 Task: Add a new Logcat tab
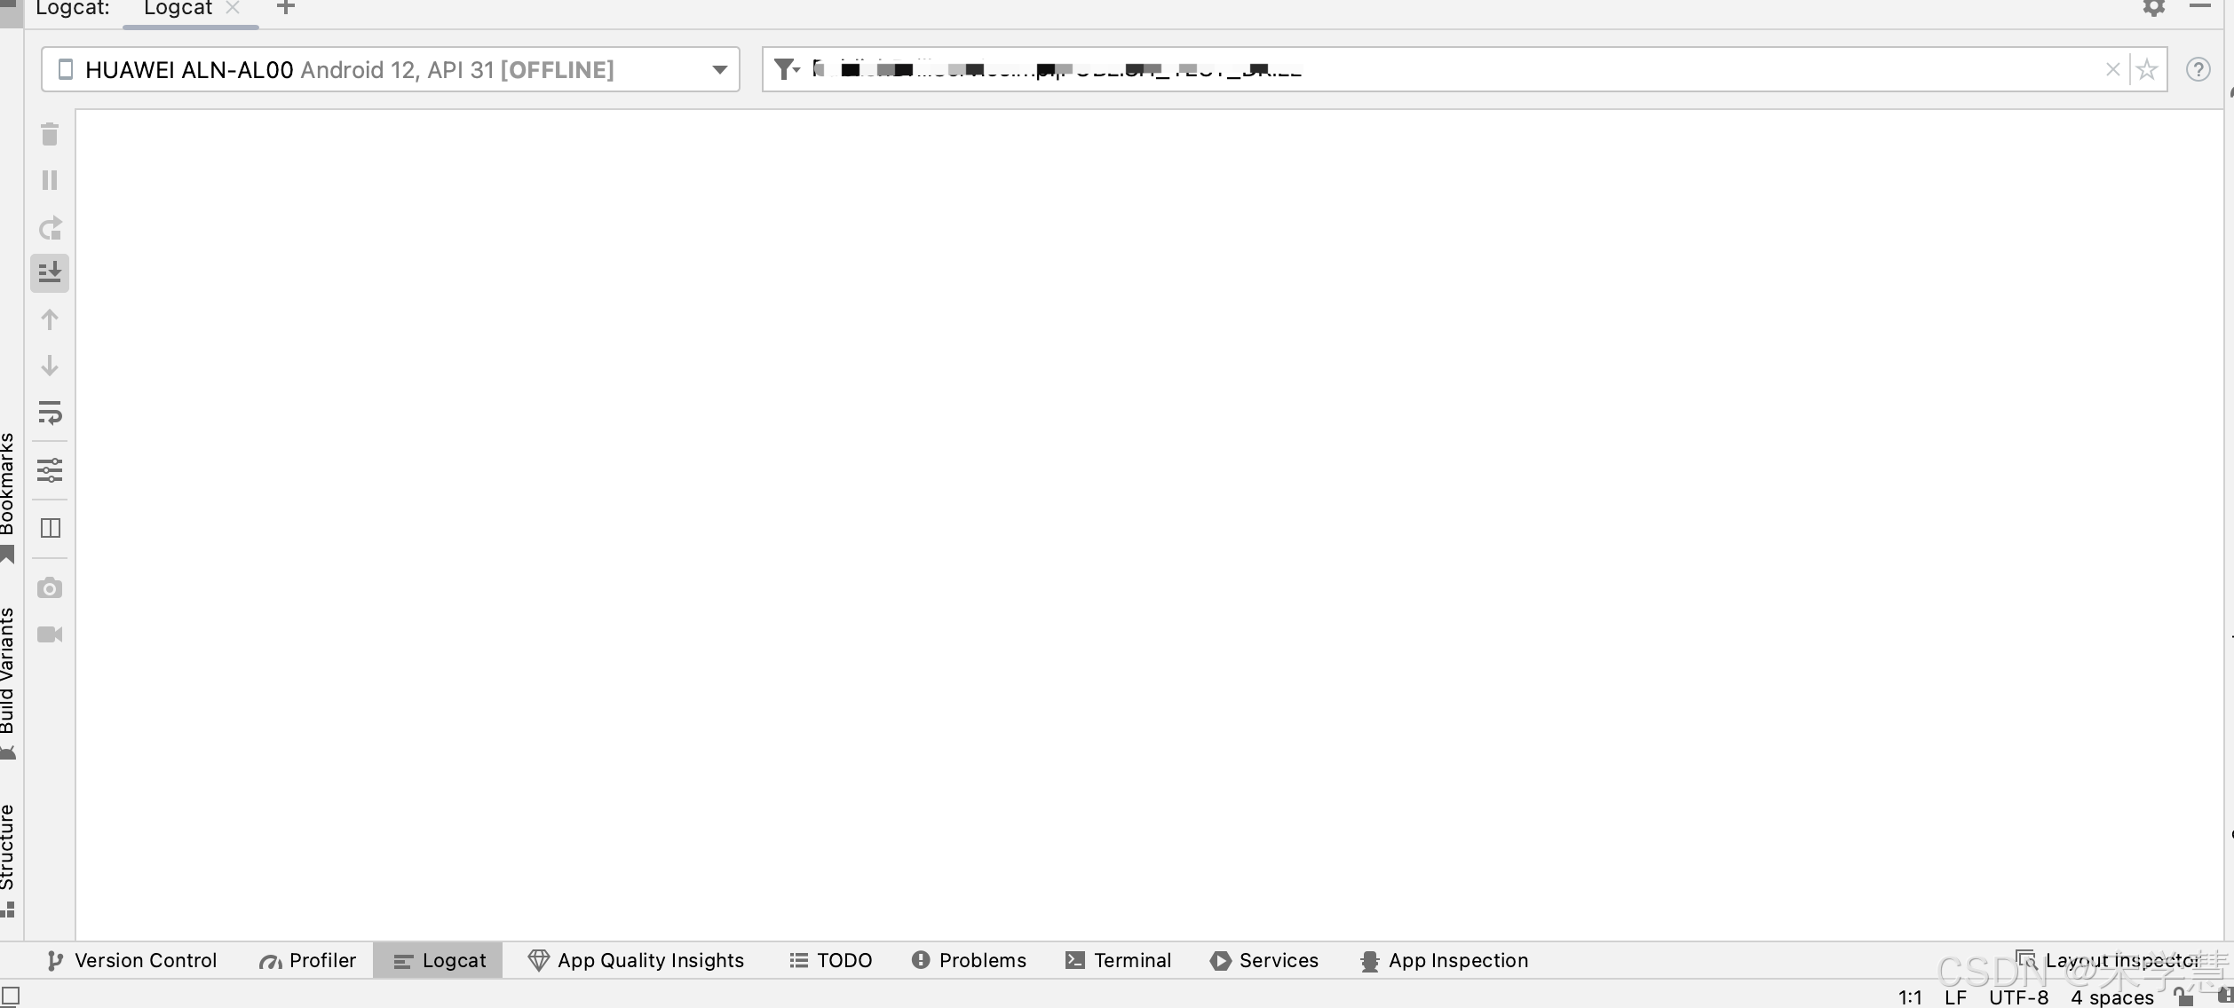click(x=286, y=8)
